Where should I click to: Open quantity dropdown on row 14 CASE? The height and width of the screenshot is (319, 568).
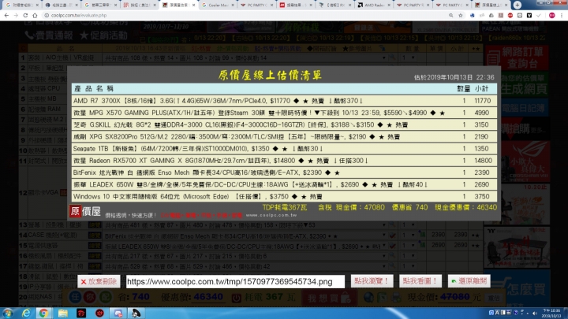click(409, 235)
